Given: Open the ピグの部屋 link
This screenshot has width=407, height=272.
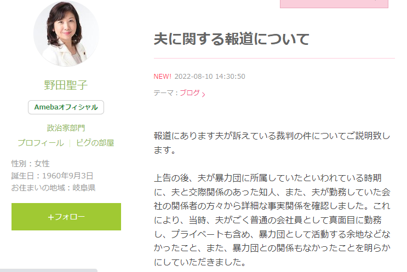Looking at the screenshot, I should tap(95, 143).
